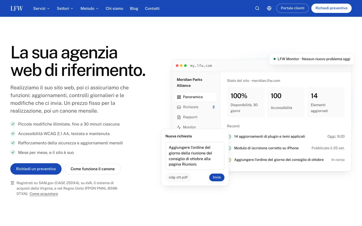Click the Portale clienti button
The width and height of the screenshot is (362, 226).
[x=292, y=8]
